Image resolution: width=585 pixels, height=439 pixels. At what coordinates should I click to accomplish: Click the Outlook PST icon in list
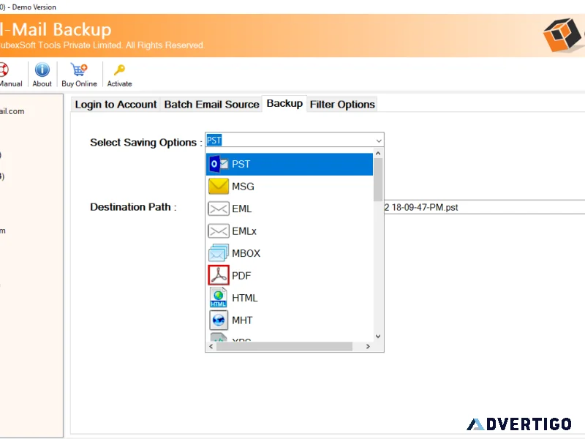tap(219, 164)
